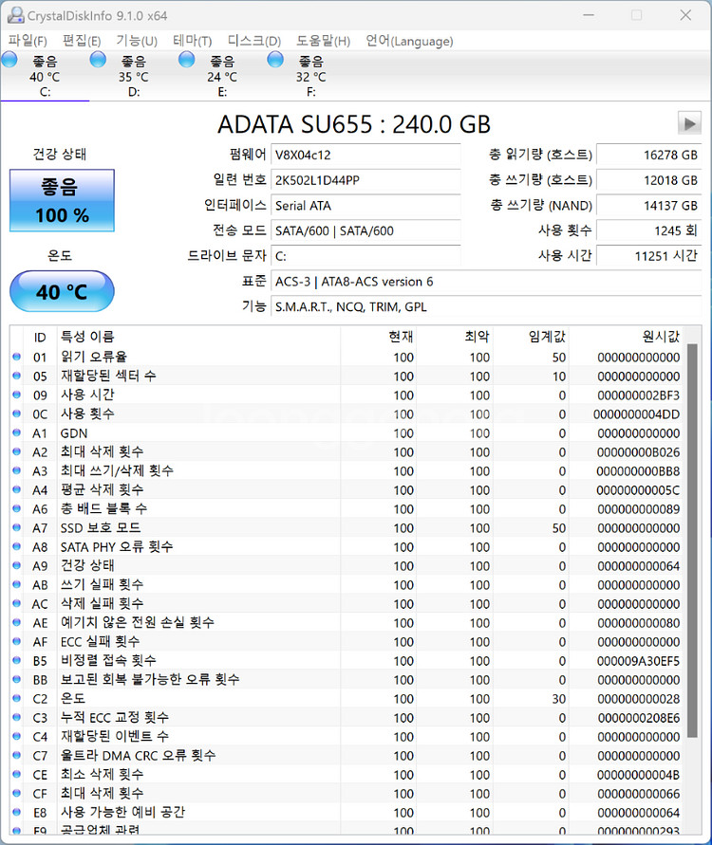The image size is (712, 845).
Task: Click status dot for BB 보고된 회복 불가능한 오류
Action: (x=17, y=680)
